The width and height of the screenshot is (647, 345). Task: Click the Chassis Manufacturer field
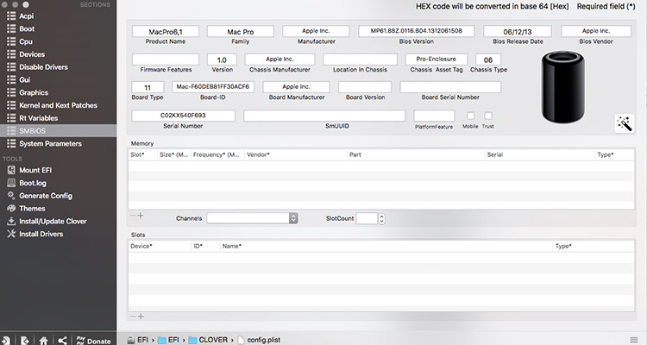[x=280, y=60]
